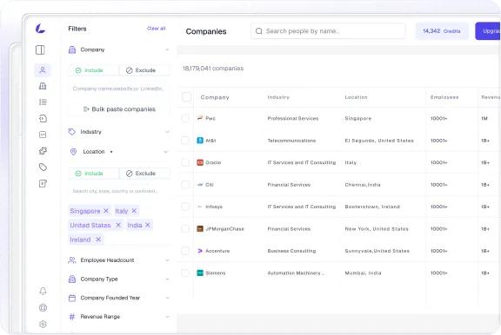Check the Accenture row checkbox
This screenshot has height=335, width=501.
tap(185, 251)
